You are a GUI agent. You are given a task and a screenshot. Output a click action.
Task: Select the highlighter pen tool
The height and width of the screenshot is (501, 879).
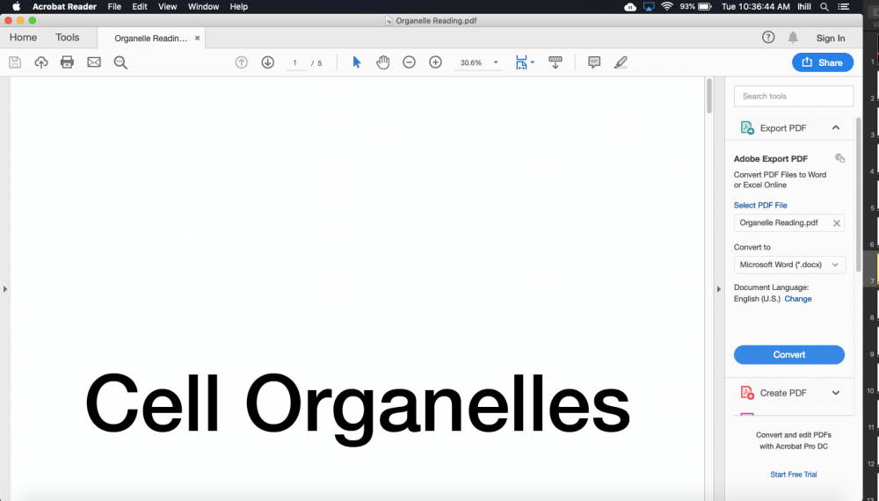[621, 62]
